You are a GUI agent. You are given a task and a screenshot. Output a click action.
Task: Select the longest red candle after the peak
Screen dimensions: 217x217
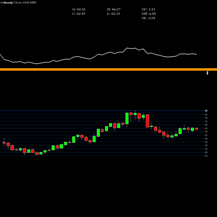coord(148,121)
